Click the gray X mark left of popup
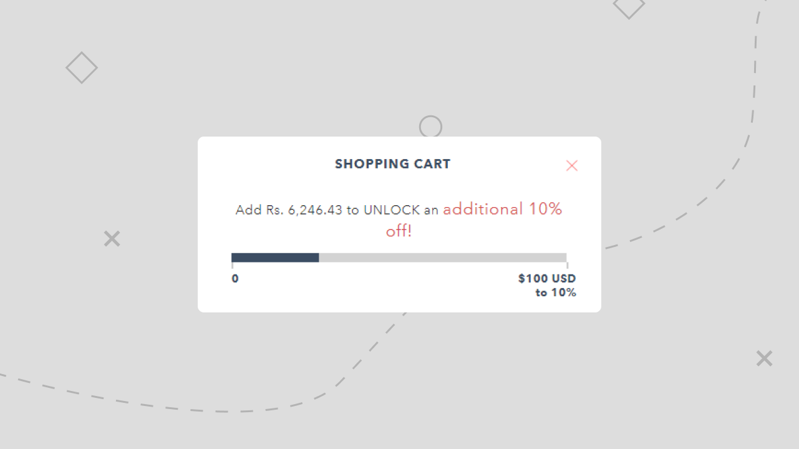The width and height of the screenshot is (799, 449). coord(112,238)
